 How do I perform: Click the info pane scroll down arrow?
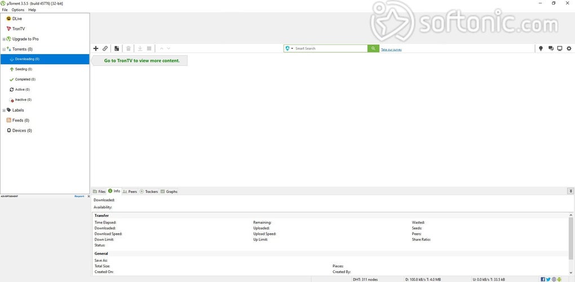click(570, 272)
